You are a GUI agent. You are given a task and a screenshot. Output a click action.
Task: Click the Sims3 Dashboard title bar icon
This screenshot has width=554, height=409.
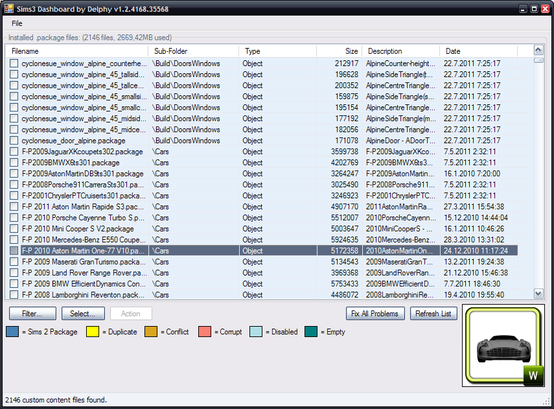pos(8,8)
